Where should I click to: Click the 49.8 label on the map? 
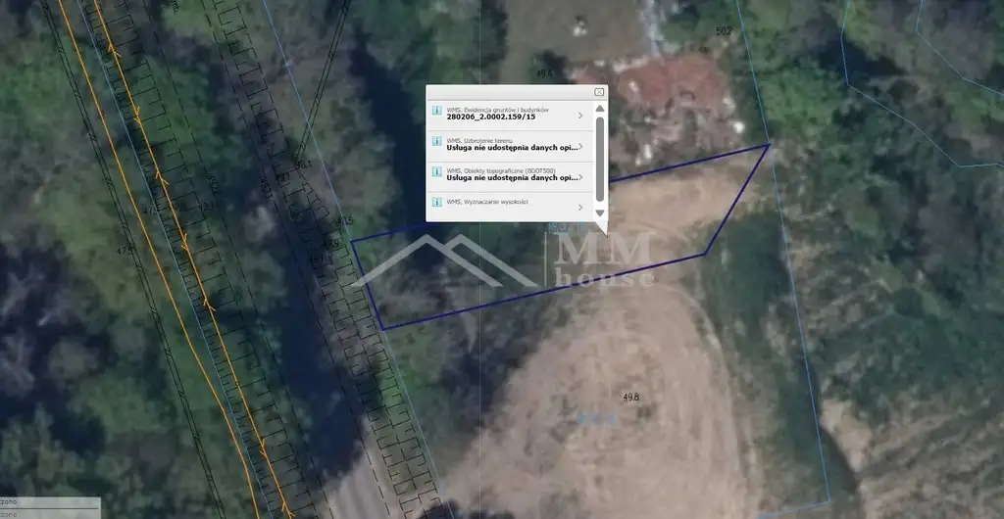[x=630, y=397]
